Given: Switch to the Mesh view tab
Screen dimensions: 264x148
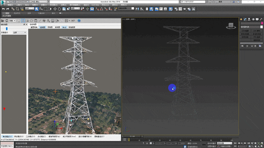Looking at the screenshot, I should click(64, 27).
